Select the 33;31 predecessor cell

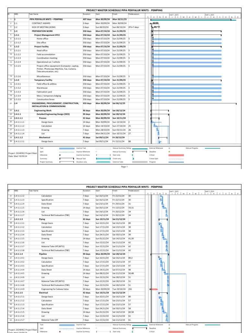pyautogui.click(x=131, y=208)
